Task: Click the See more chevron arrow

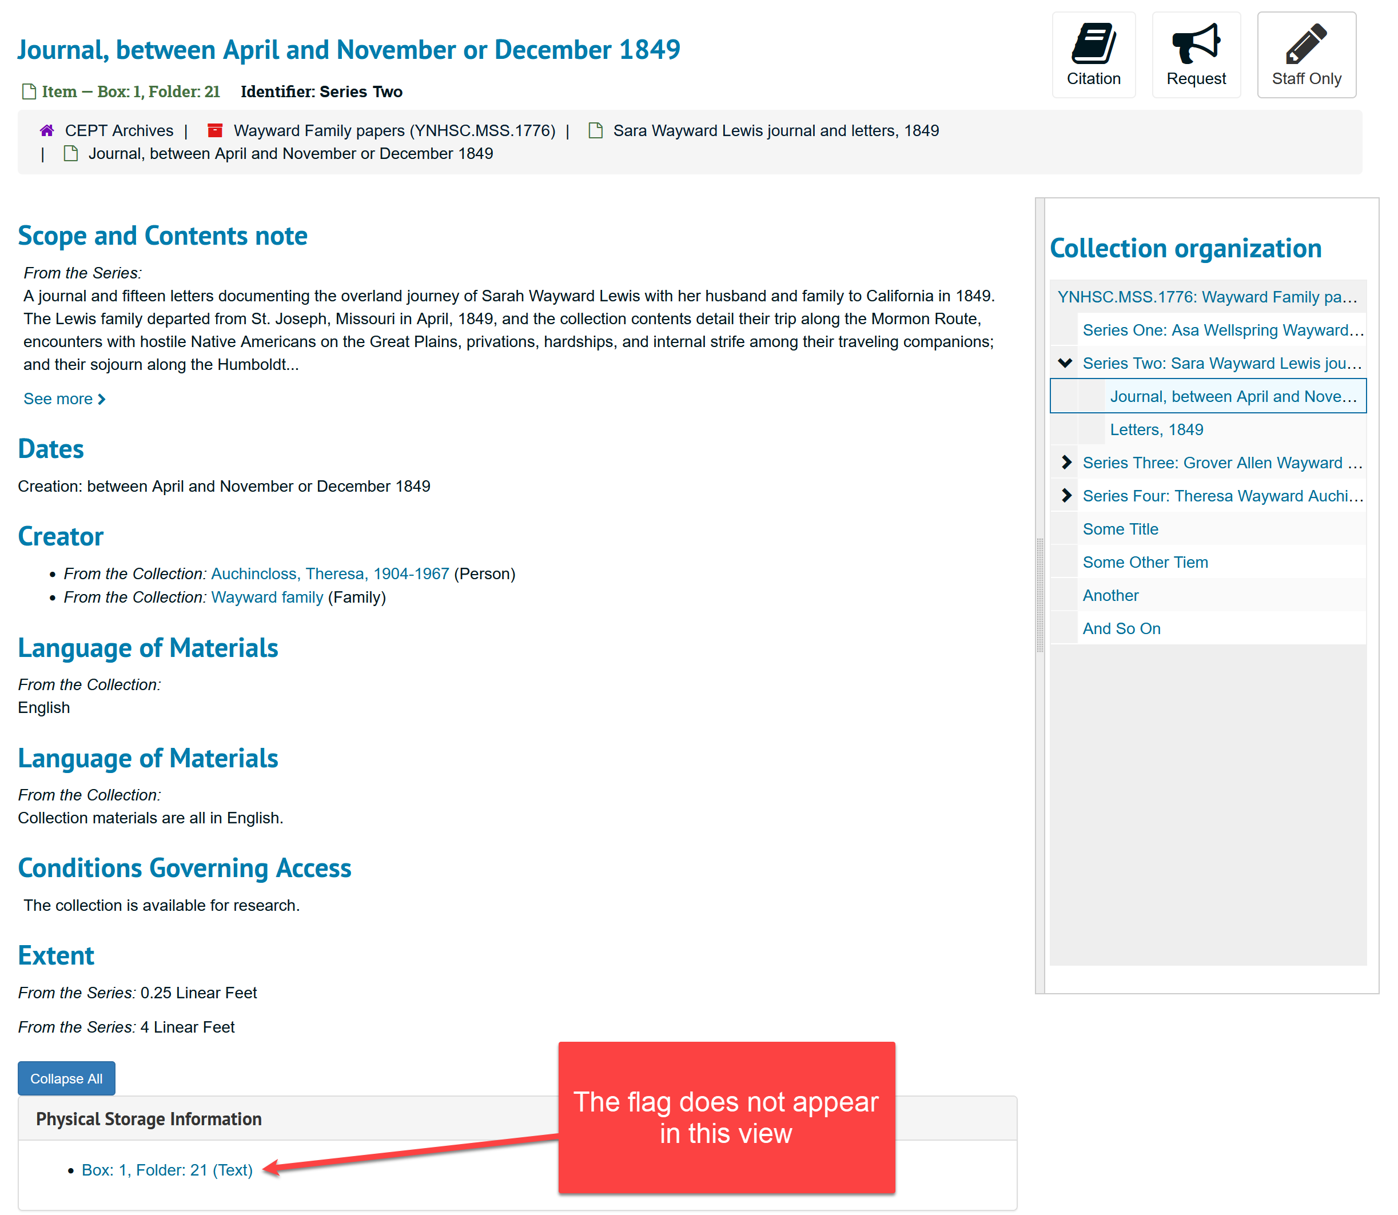Action: point(102,399)
